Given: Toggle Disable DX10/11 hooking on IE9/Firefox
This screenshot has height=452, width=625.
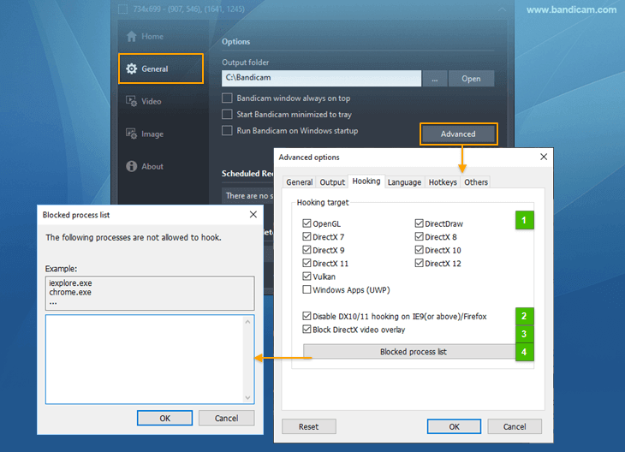Looking at the screenshot, I should (x=307, y=316).
